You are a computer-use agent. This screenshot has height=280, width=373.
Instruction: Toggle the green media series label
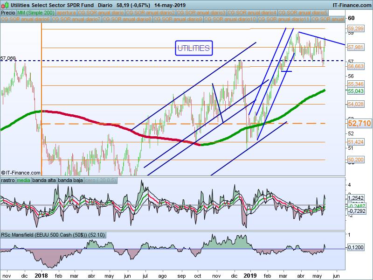pyautogui.click(x=23, y=181)
